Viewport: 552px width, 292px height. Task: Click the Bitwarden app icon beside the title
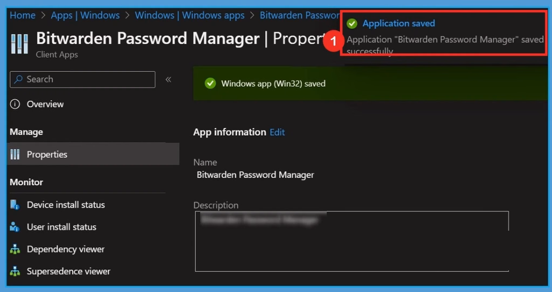(x=19, y=44)
